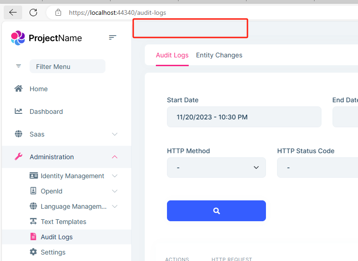Expand the OpenId submenu
The width and height of the screenshot is (358, 261).
[115, 191]
